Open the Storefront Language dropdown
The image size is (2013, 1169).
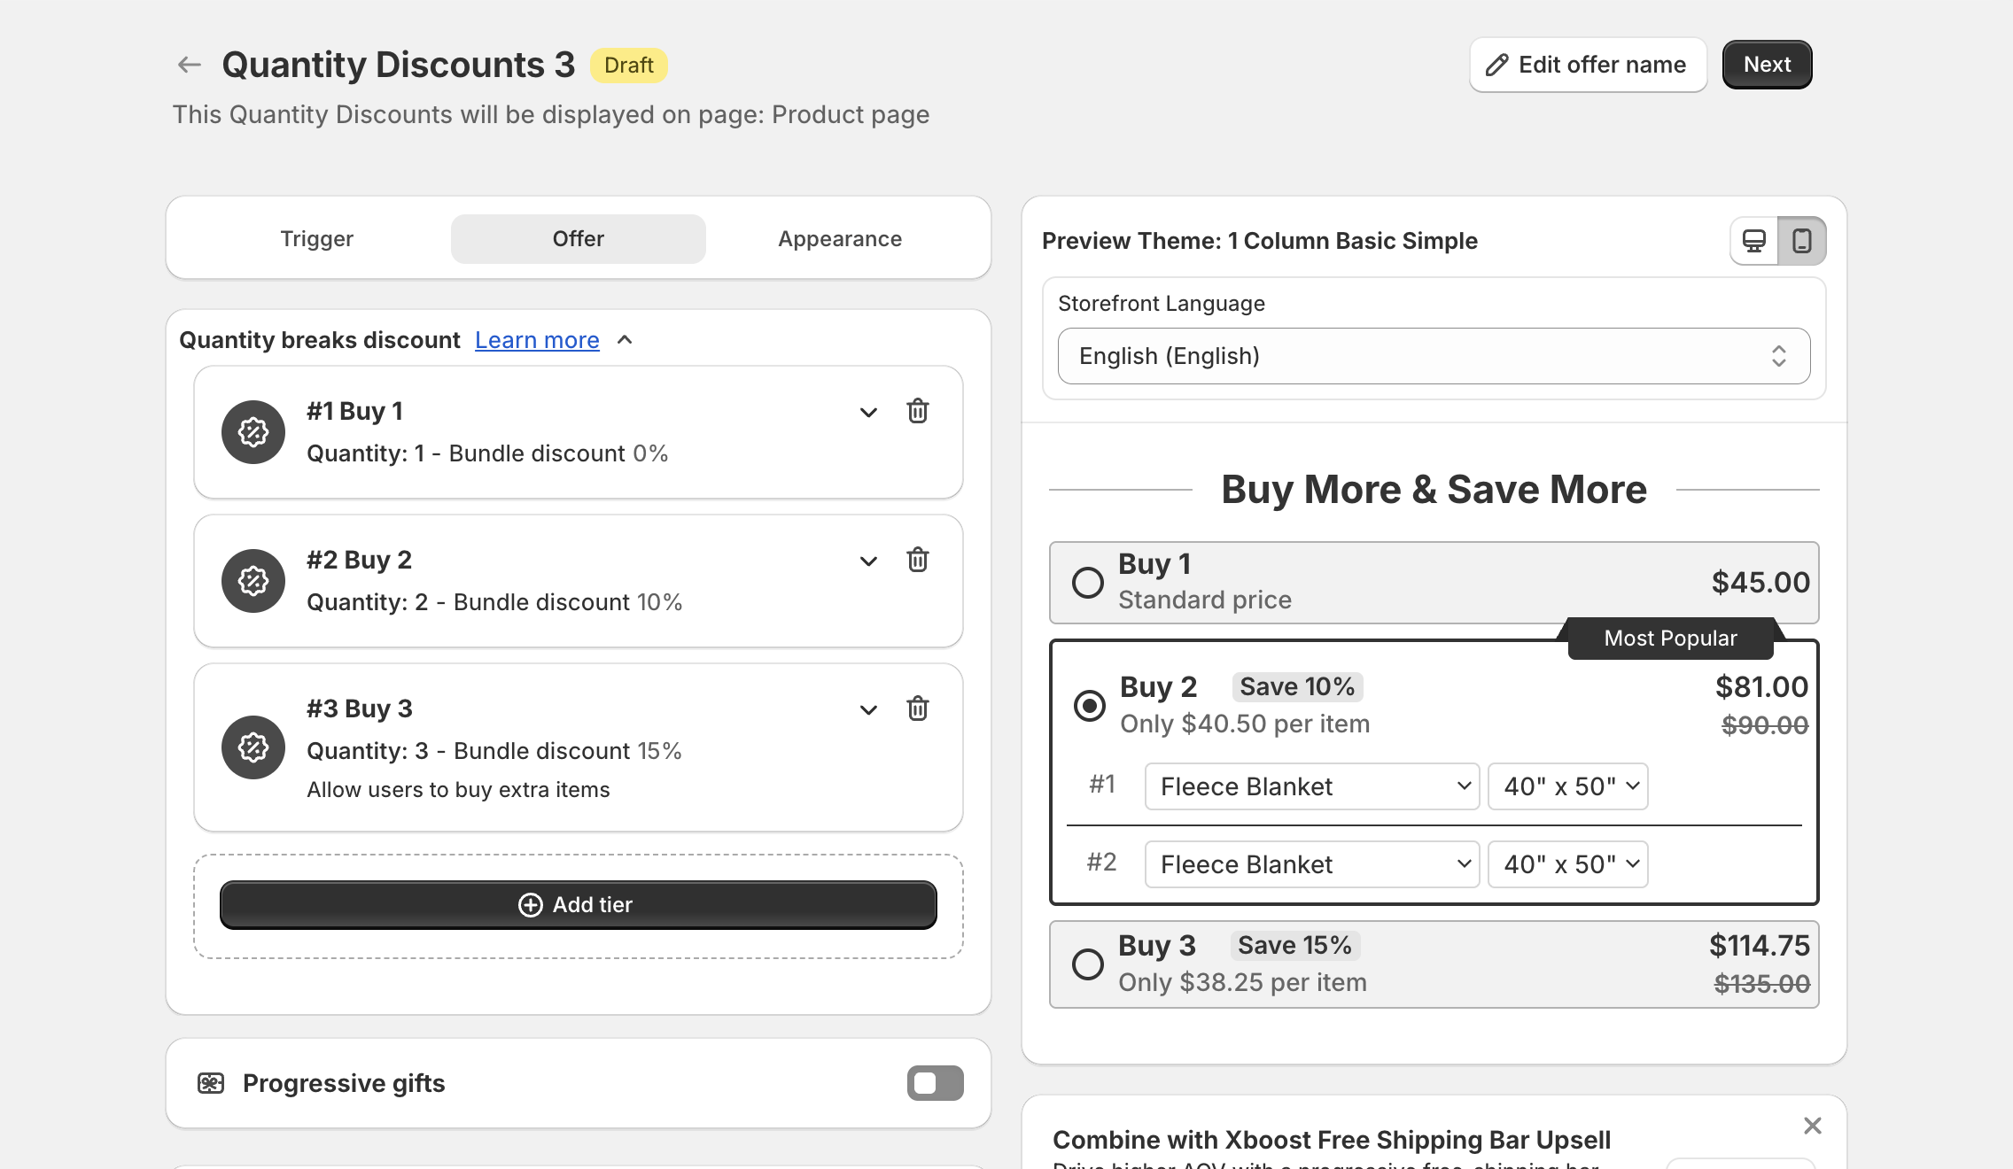[x=1434, y=356]
